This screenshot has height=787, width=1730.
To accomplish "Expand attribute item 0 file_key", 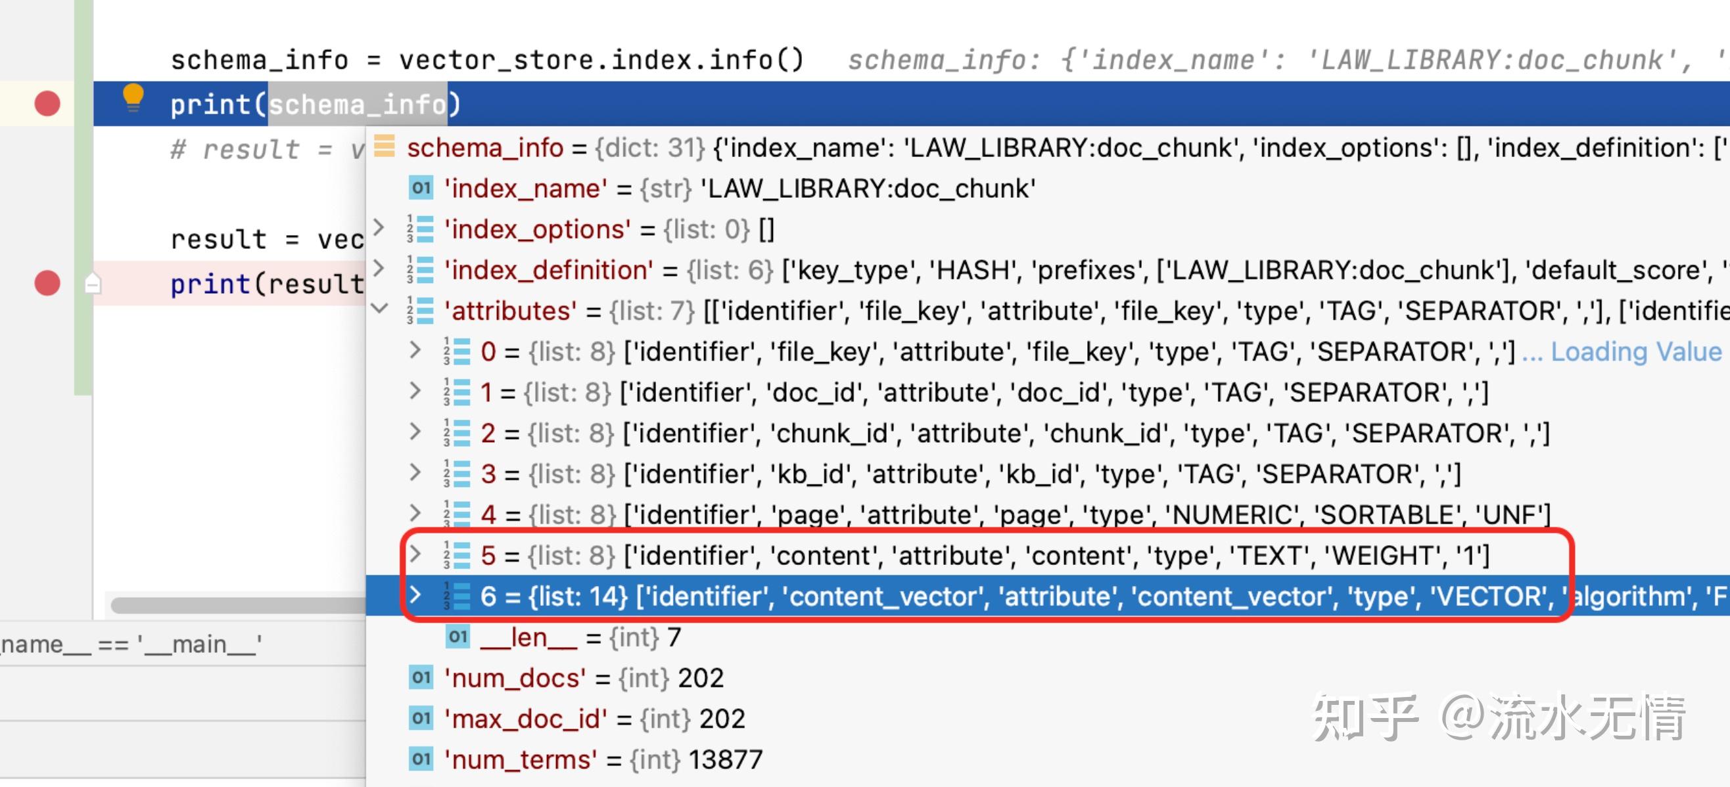I will point(415,350).
